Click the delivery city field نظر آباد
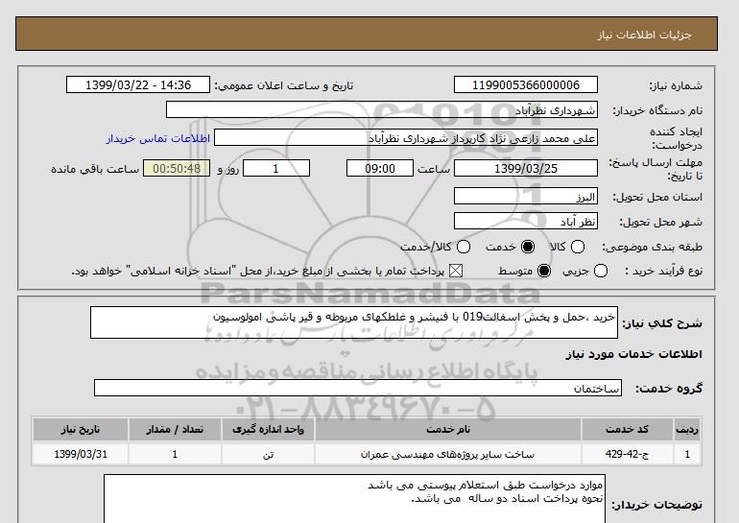 click(526, 221)
